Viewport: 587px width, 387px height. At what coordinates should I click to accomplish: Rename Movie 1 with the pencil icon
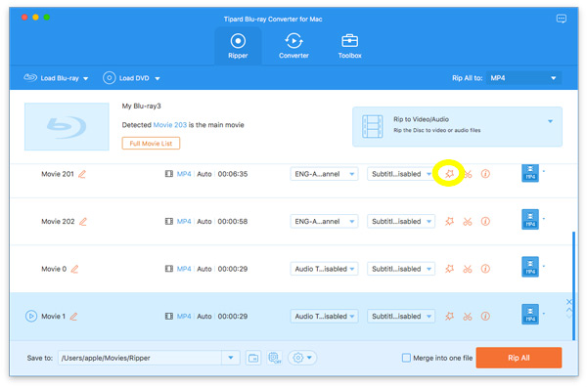point(73,317)
